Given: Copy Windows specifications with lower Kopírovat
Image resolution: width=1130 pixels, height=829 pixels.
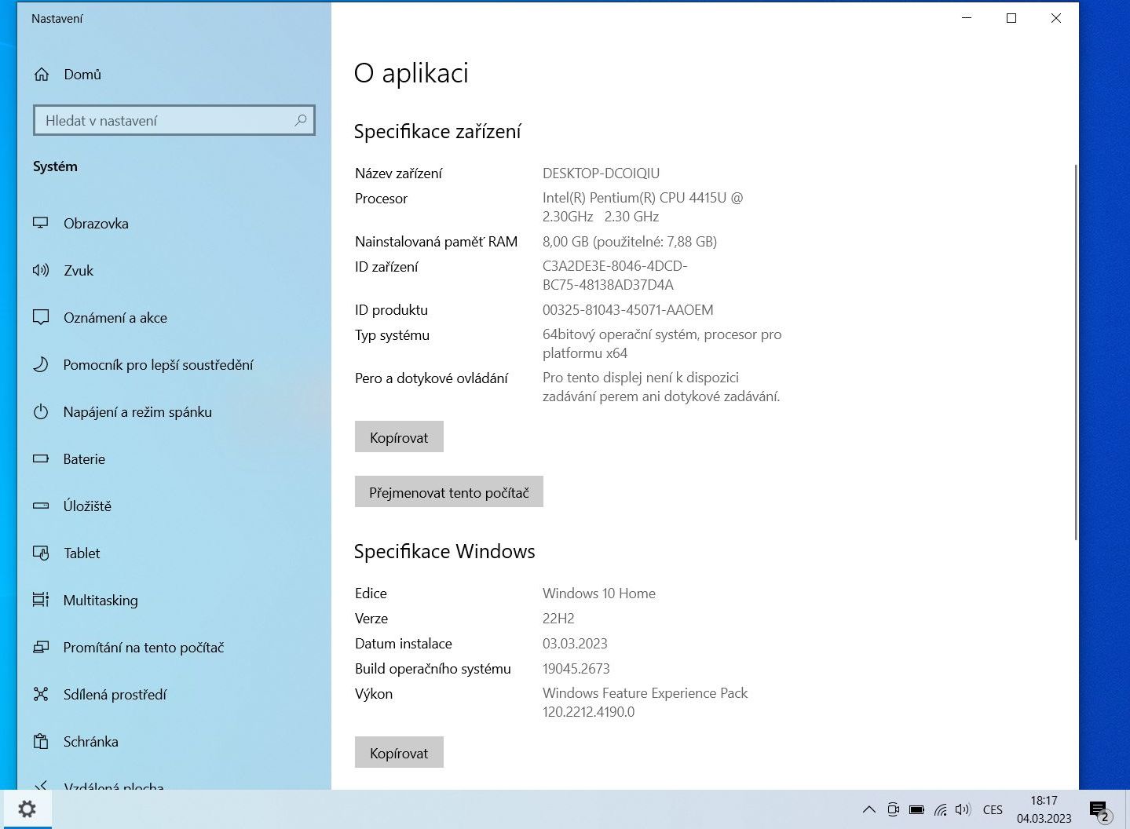Looking at the screenshot, I should (x=399, y=753).
